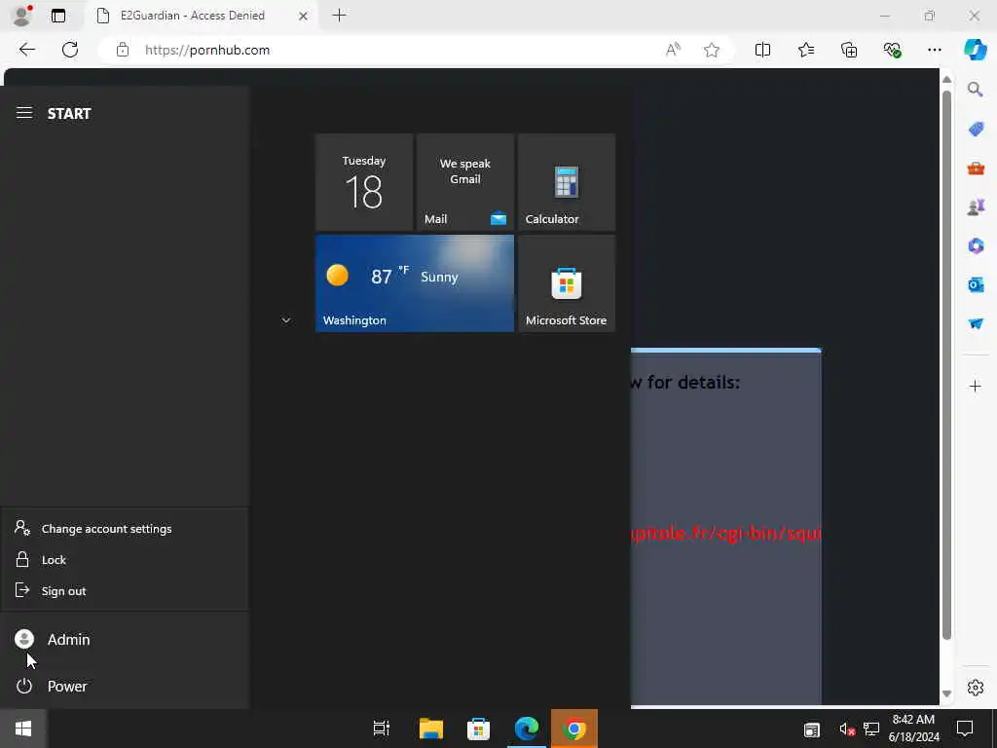This screenshot has height=748, width=997.
Task: Toggle Read aloud in address bar
Action: (x=673, y=50)
